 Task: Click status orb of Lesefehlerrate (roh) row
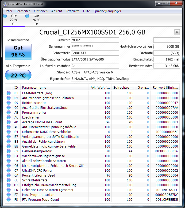(9, 93)
